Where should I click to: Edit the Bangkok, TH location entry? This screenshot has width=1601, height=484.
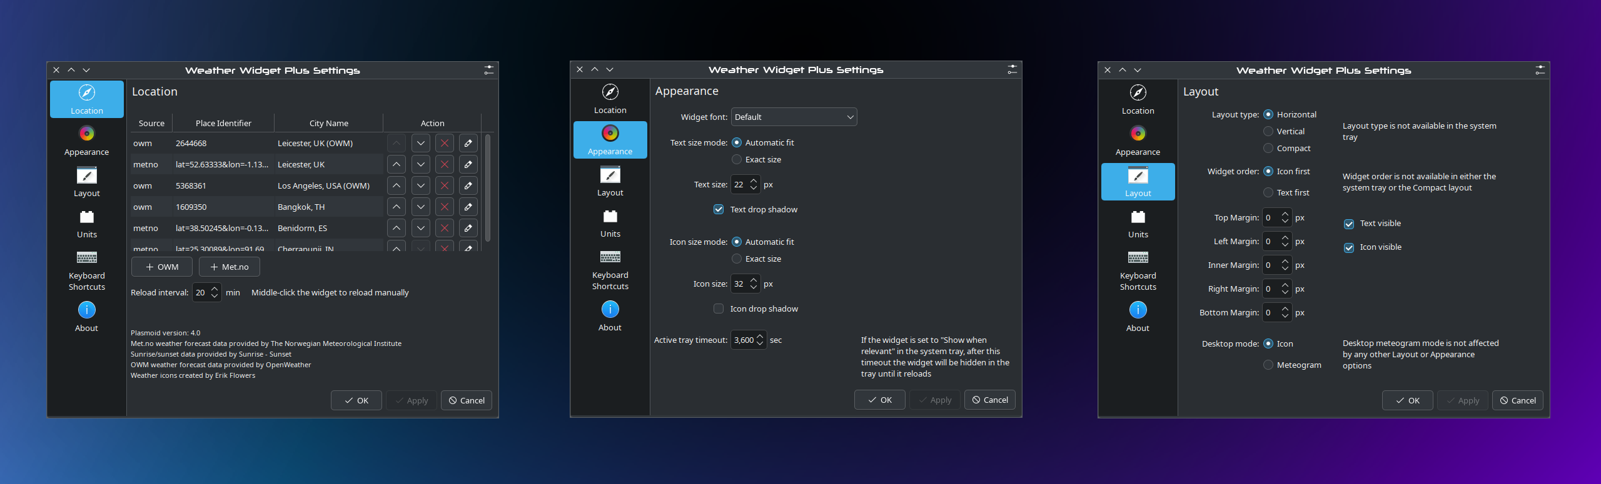click(468, 207)
